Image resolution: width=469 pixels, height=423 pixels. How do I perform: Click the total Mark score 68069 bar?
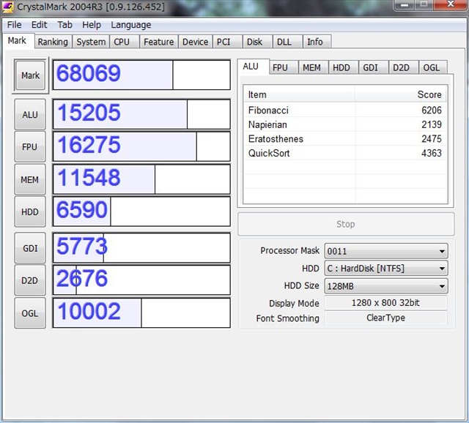coord(141,75)
